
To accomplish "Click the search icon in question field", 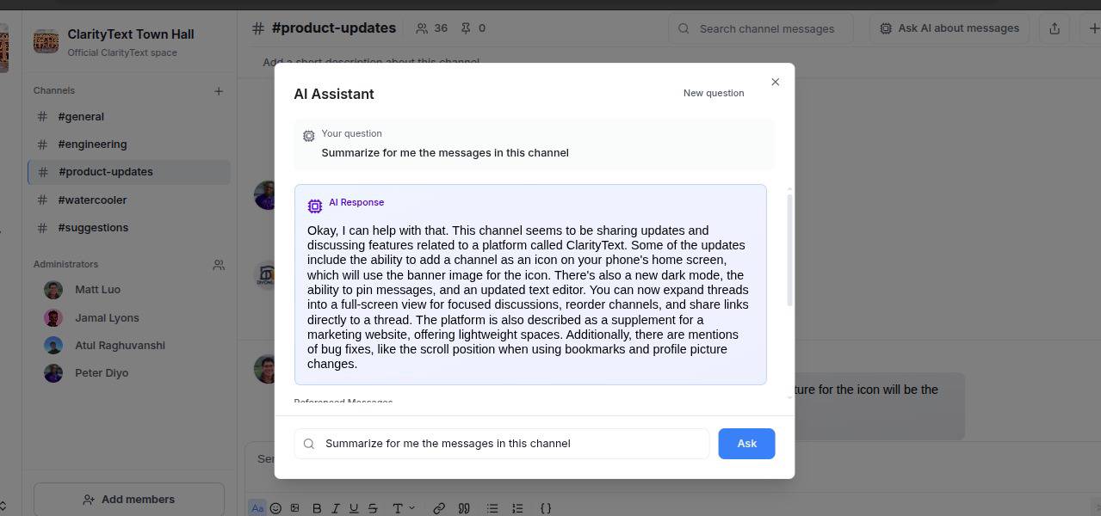I will (x=309, y=444).
